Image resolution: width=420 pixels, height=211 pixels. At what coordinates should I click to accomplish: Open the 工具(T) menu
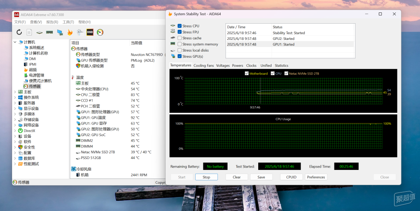[x=68, y=22]
